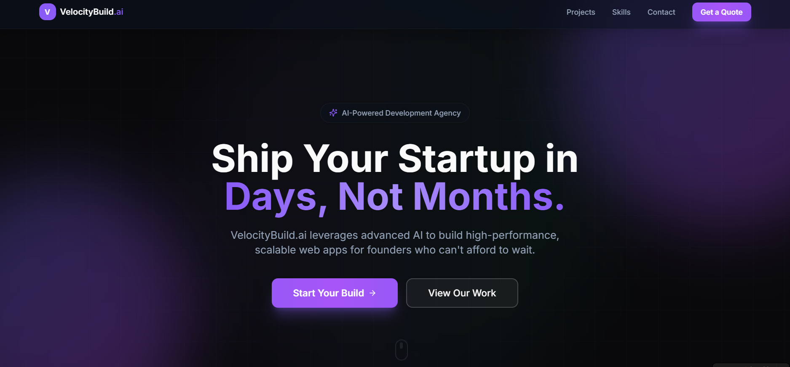Image resolution: width=790 pixels, height=367 pixels.
Task: Click the Get a Quote button
Action: click(x=721, y=12)
